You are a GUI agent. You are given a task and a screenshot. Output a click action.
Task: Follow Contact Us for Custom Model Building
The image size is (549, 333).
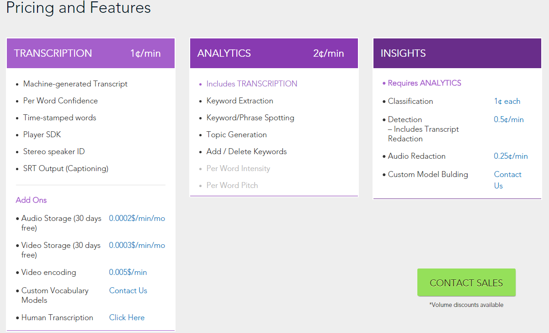(507, 180)
